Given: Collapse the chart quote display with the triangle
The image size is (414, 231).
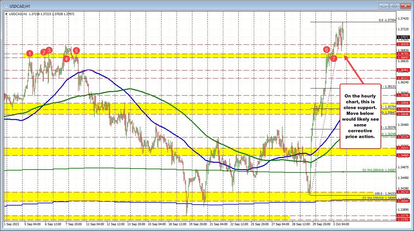Looking at the screenshot, I should [6, 14].
